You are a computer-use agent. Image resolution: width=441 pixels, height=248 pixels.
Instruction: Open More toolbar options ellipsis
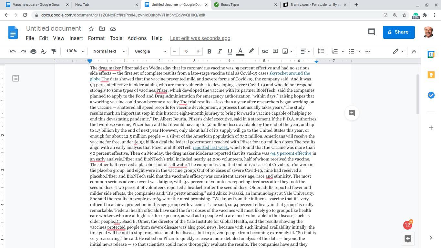click(368, 51)
